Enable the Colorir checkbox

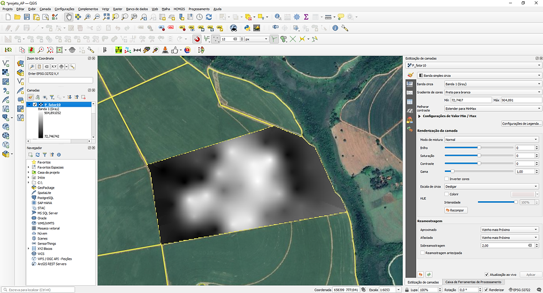(x=447, y=194)
